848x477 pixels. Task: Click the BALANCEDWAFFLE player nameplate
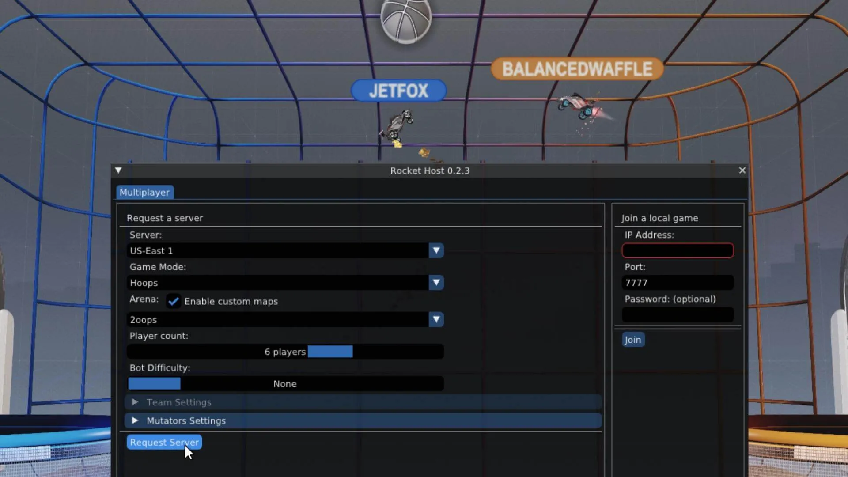[x=577, y=69]
